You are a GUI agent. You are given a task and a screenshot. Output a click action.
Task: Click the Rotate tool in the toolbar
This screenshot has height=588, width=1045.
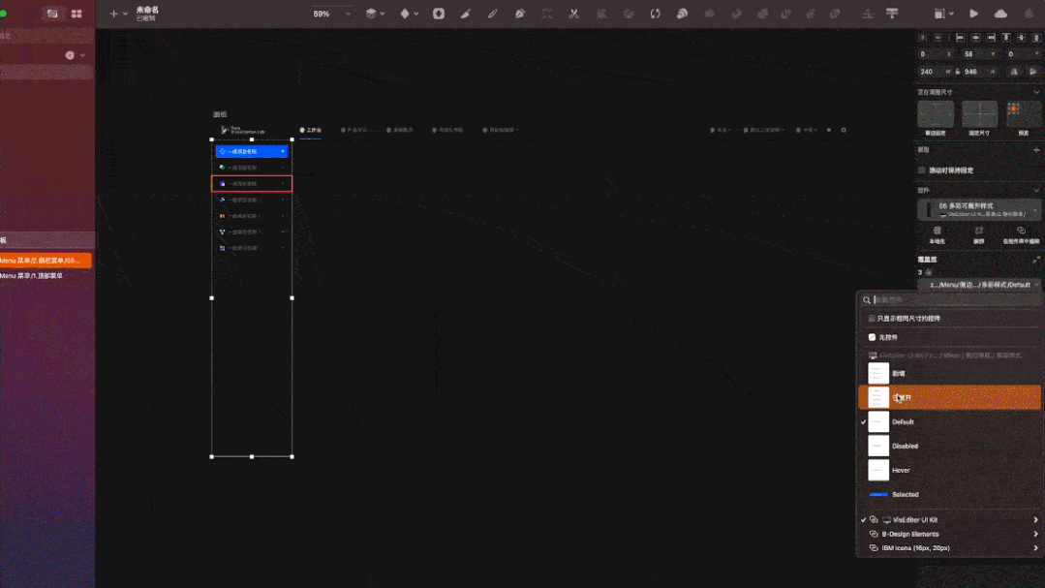click(656, 14)
